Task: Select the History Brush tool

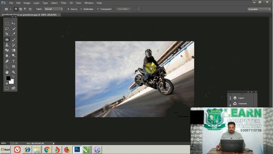Action: 14,45
